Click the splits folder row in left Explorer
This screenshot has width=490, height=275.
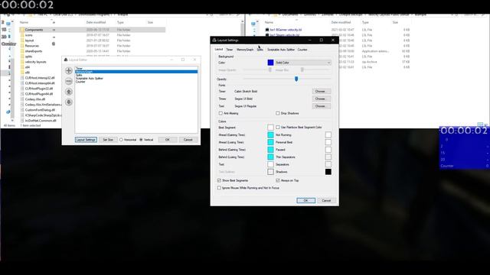click(x=92, y=57)
